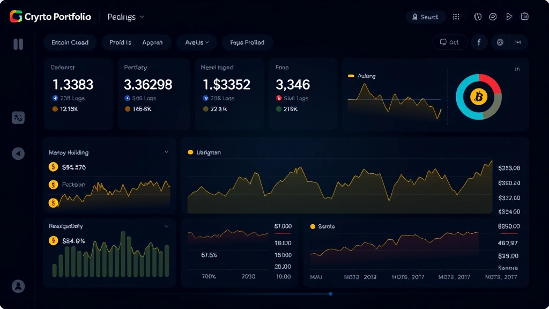Click the network/share icon in the left sidebar

click(x=18, y=117)
